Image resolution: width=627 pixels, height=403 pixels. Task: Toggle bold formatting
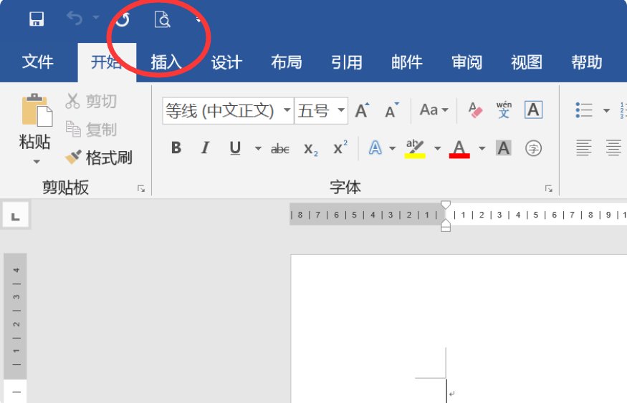coord(176,147)
